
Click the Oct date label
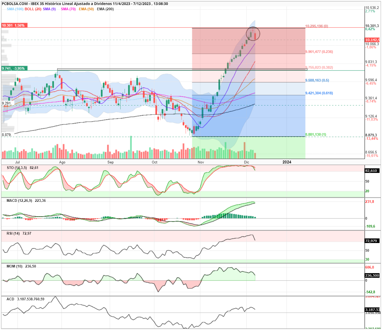pos(154,162)
